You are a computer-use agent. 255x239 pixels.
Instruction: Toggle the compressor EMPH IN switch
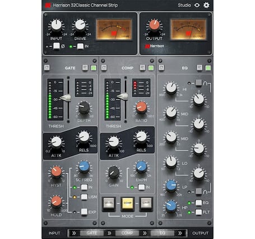coord(142,187)
